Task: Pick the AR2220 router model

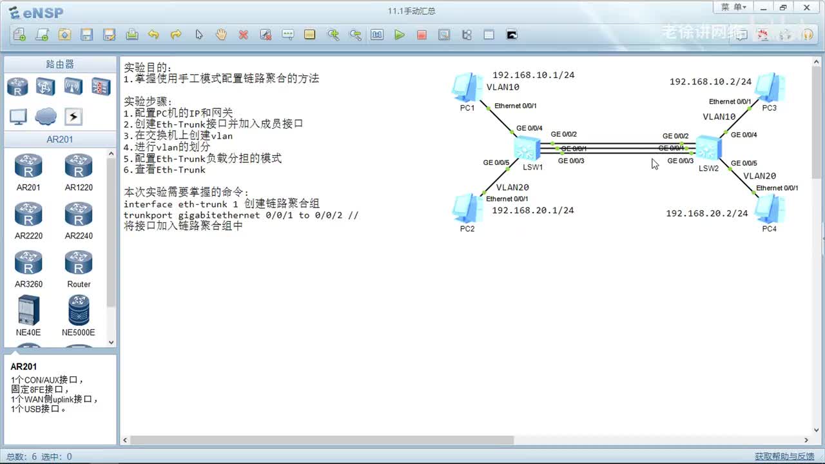Action: point(28,221)
